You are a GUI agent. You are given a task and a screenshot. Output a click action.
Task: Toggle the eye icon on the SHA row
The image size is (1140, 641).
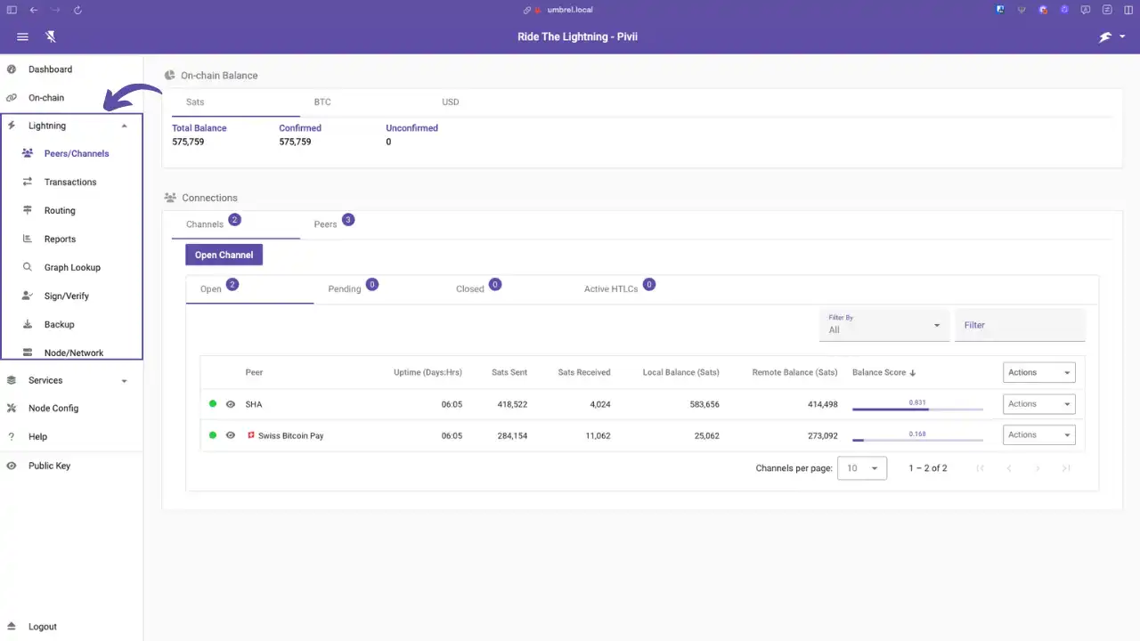coord(231,404)
